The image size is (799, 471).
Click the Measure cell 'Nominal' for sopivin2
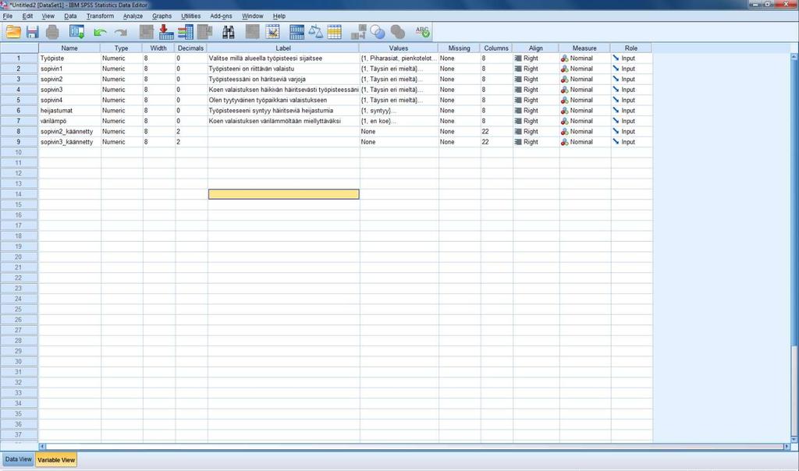click(x=585, y=80)
